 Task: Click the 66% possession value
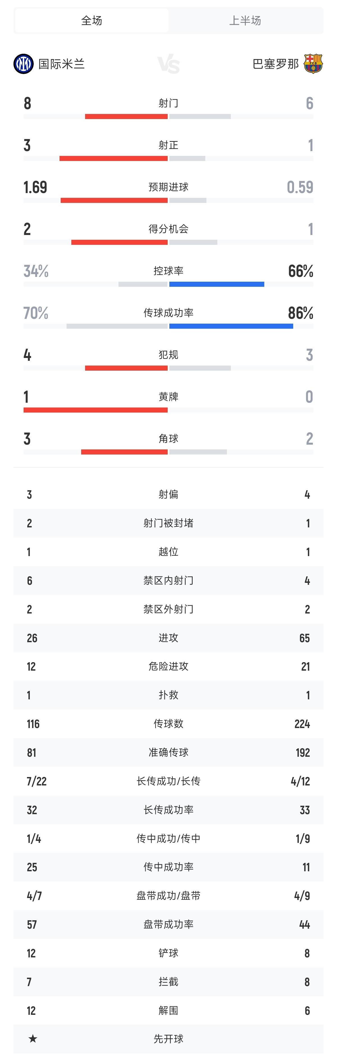pyautogui.click(x=300, y=271)
